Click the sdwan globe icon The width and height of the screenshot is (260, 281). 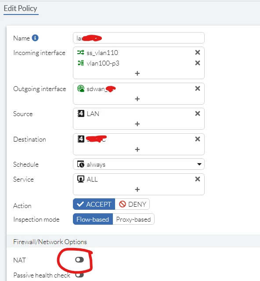click(x=81, y=88)
